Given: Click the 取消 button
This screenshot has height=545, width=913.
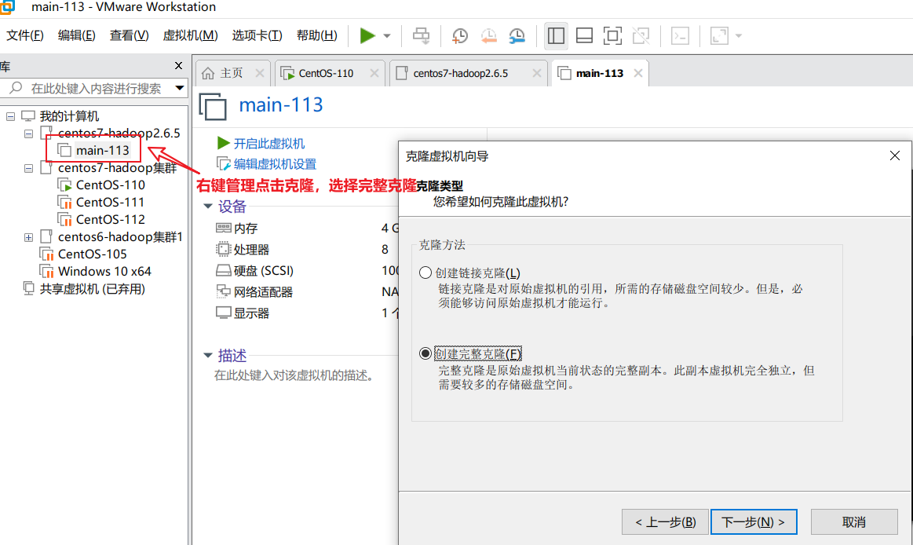Looking at the screenshot, I should [x=854, y=521].
